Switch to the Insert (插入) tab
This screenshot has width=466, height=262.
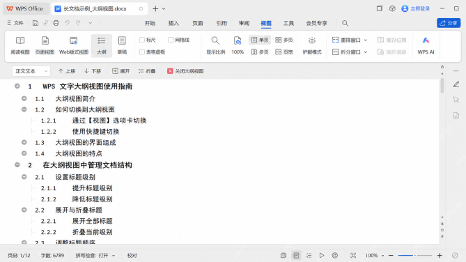coord(173,23)
